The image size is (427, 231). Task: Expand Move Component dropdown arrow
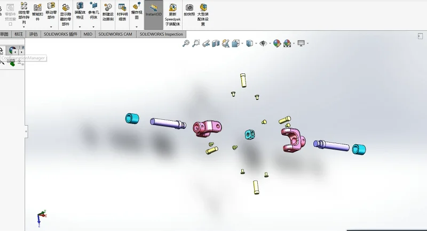[51, 27]
